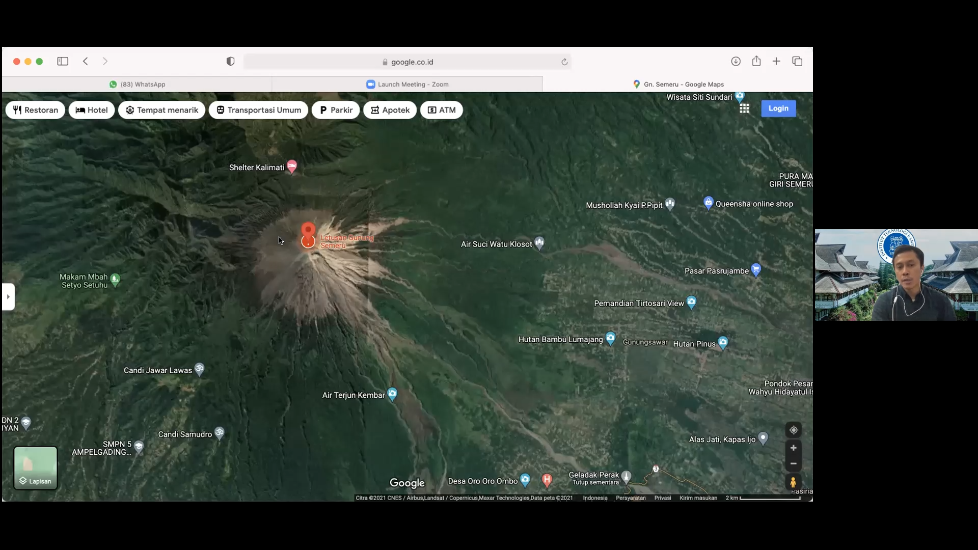Click the Safari share icon
This screenshot has height=550, width=978.
click(756, 61)
